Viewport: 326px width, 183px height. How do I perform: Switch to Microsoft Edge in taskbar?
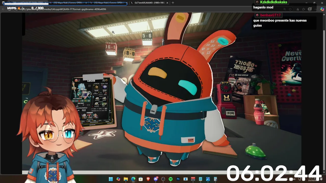coord(133,179)
